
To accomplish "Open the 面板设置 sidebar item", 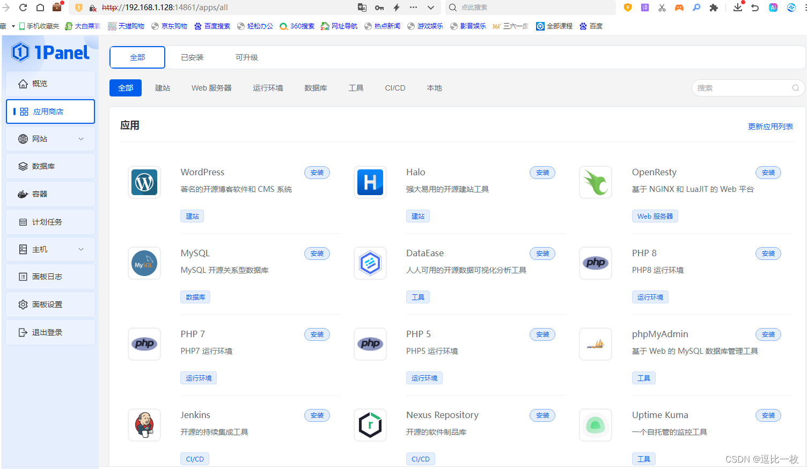I will [50, 304].
